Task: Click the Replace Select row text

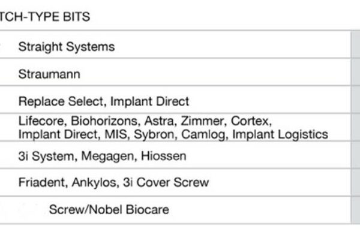Action: (103, 101)
